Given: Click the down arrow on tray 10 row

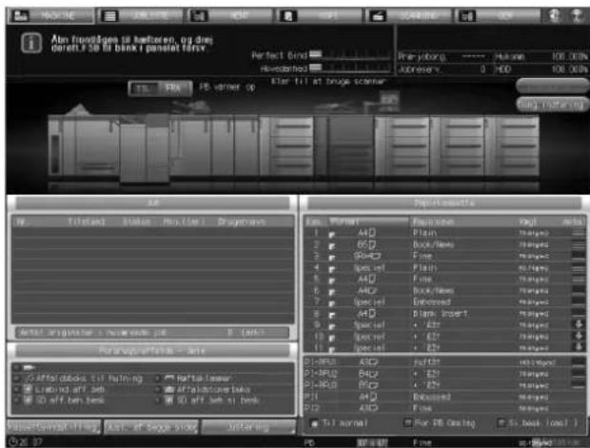Looking at the screenshot, I should click(x=579, y=336).
